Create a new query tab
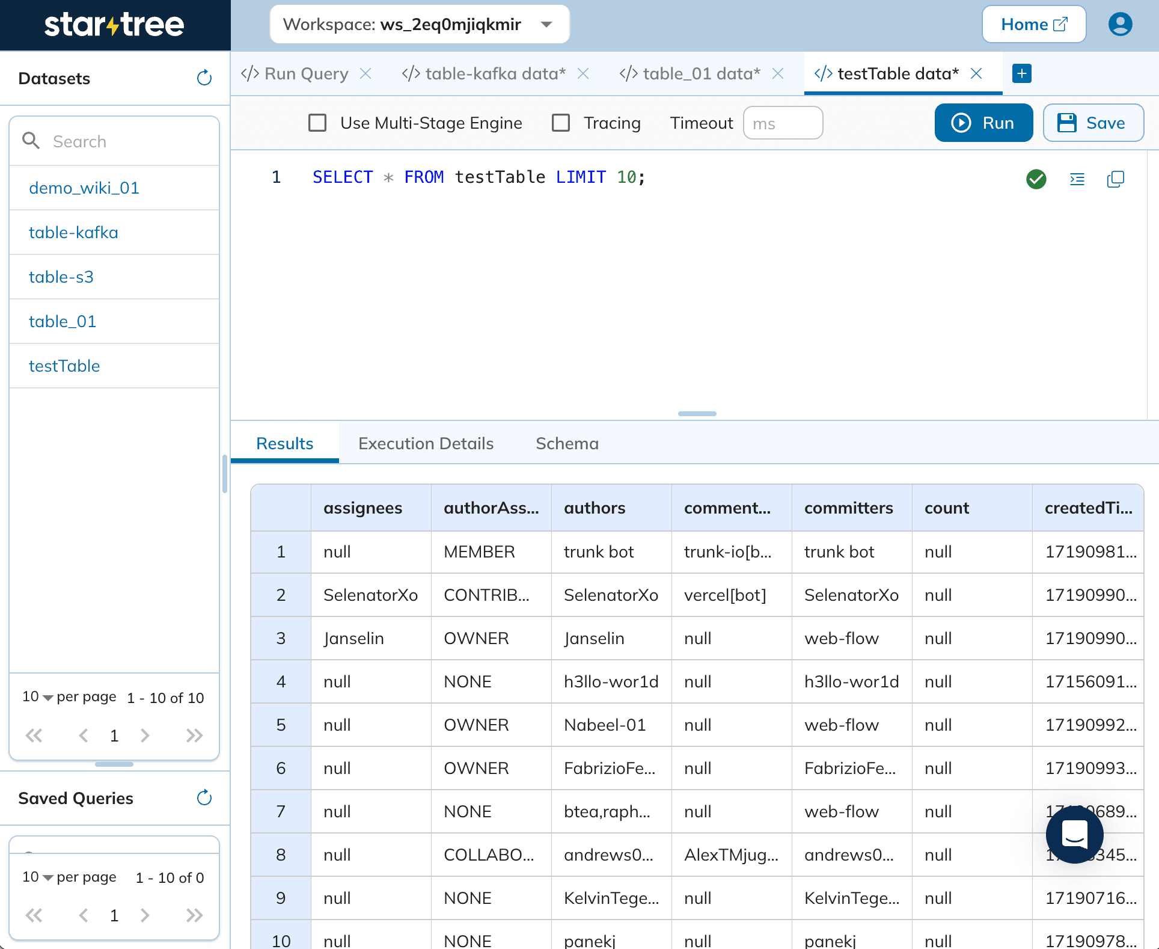Viewport: 1159px width, 949px height. 1021,73
